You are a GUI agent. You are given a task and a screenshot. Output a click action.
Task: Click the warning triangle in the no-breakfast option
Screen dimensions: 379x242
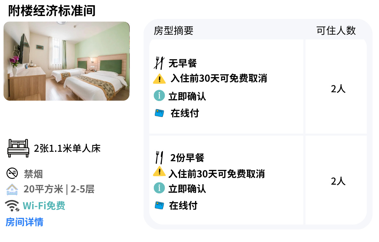(x=159, y=79)
